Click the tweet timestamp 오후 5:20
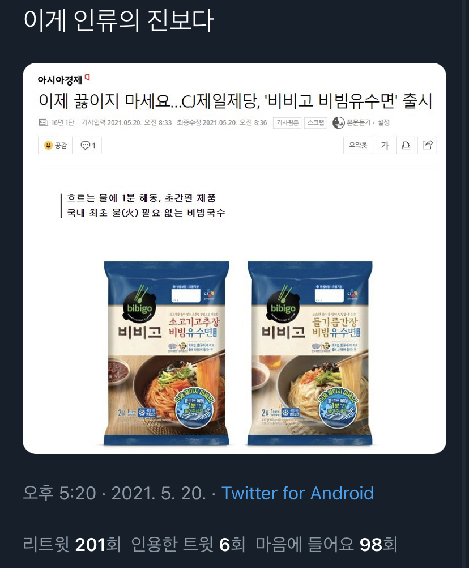 (x=59, y=493)
